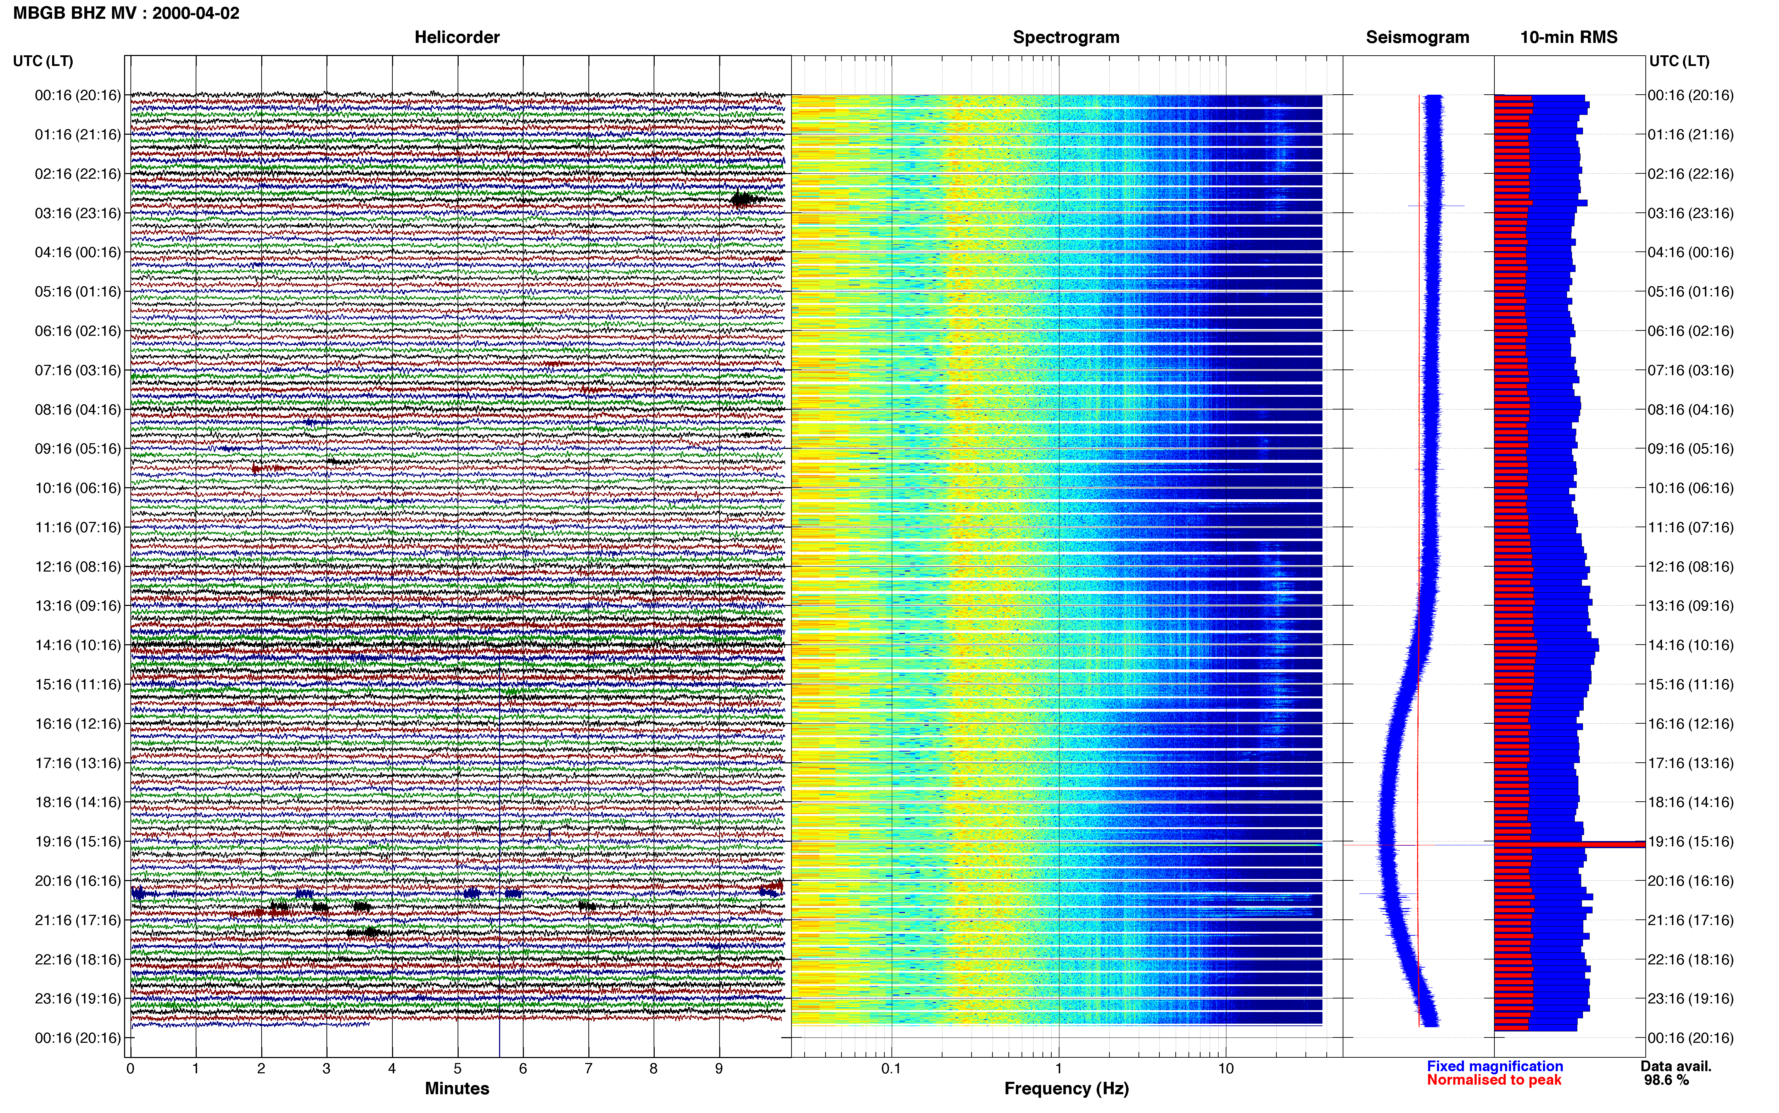Click '20:16 (16:16)' on the right time axis
Image resolution: width=1779 pixels, height=1113 pixels.
pos(1691,881)
